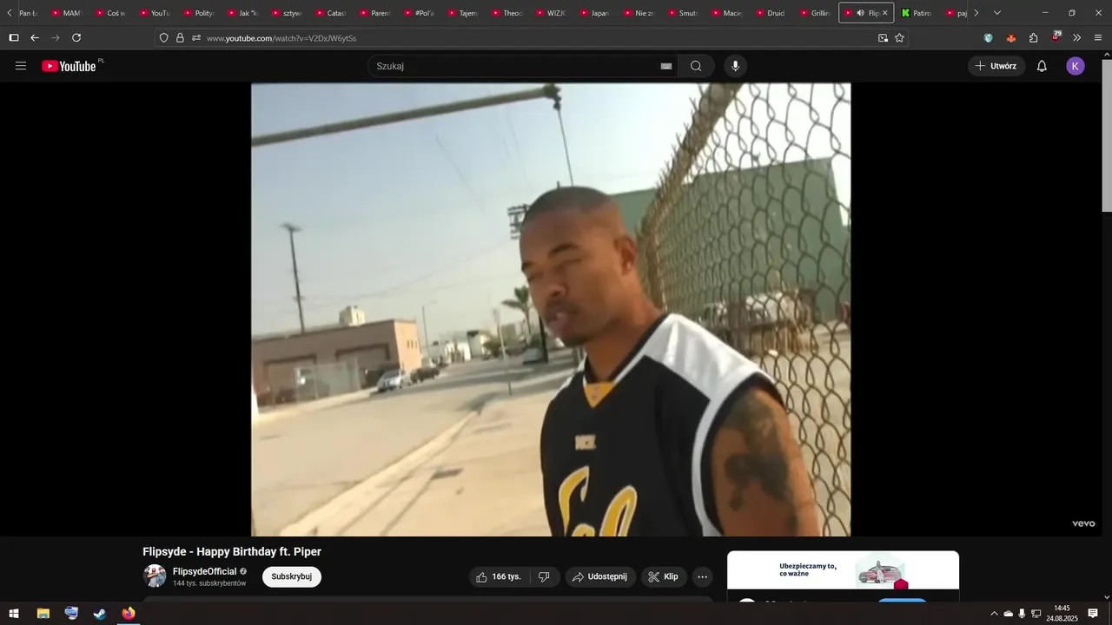The width and height of the screenshot is (1112, 625).
Task: Bookmark this page with star icon
Action: (899, 37)
